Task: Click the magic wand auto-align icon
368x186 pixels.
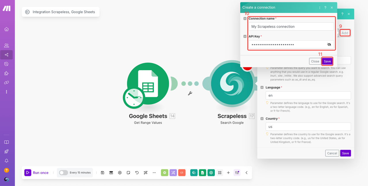Action: coord(146,173)
